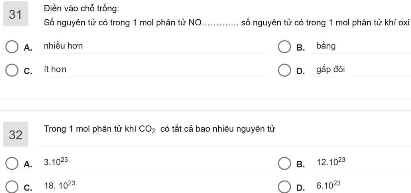Choose the answer text '12.10^23'
Viewport: 411px width, 193px height.
pos(331,162)
